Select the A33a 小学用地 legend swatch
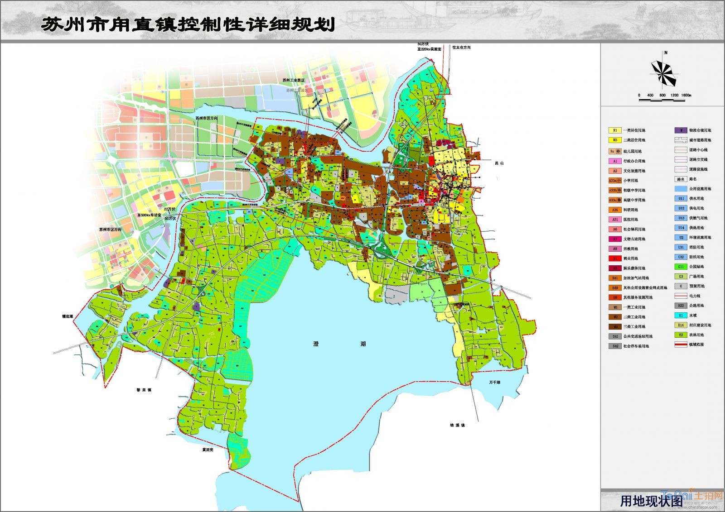The image size is (725, 512). coord(615,181)
